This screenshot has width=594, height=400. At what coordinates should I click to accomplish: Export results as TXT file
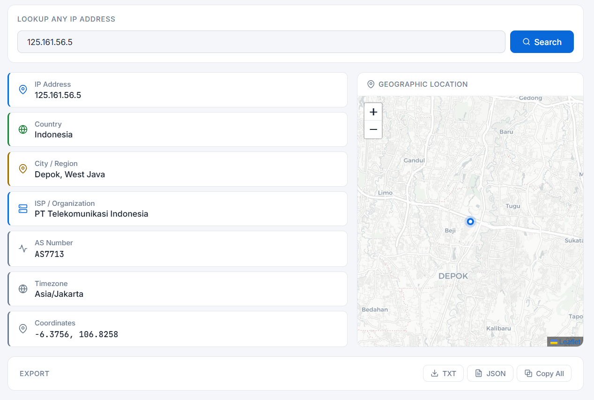444,373
